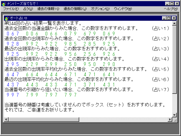This screenshot has height=136, width=181.
Task: Click the blue number 925 in 占い3 row
Action: pyautogui.click(x=13, y=54)
